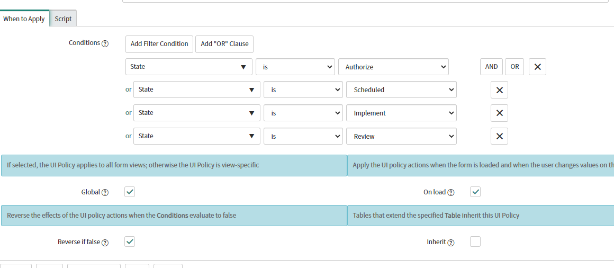Click the Add Filter Condition button
614x268 pixels.
159,44
